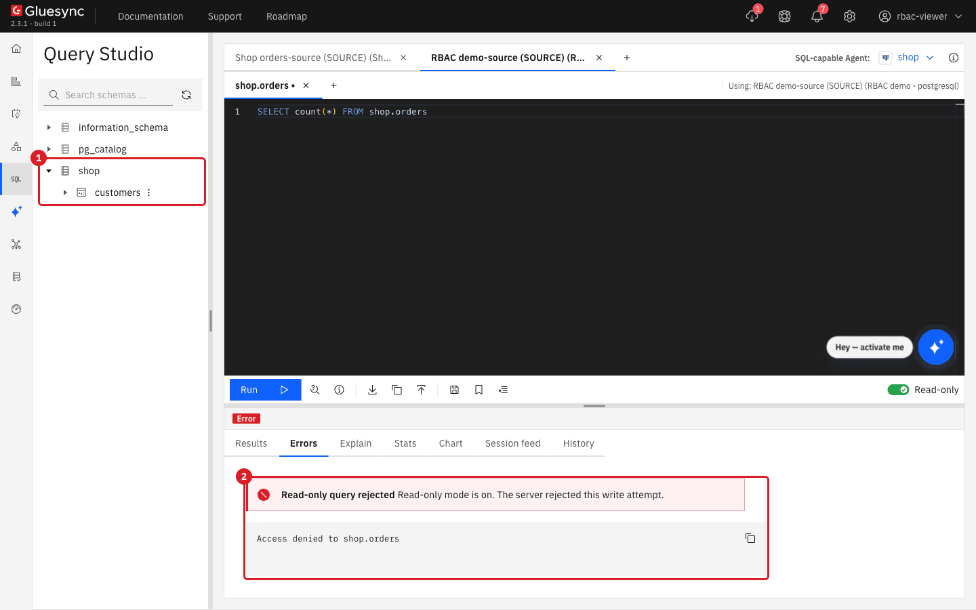Open notifications bell icon
Screen dimensions: 976x610
817,16
